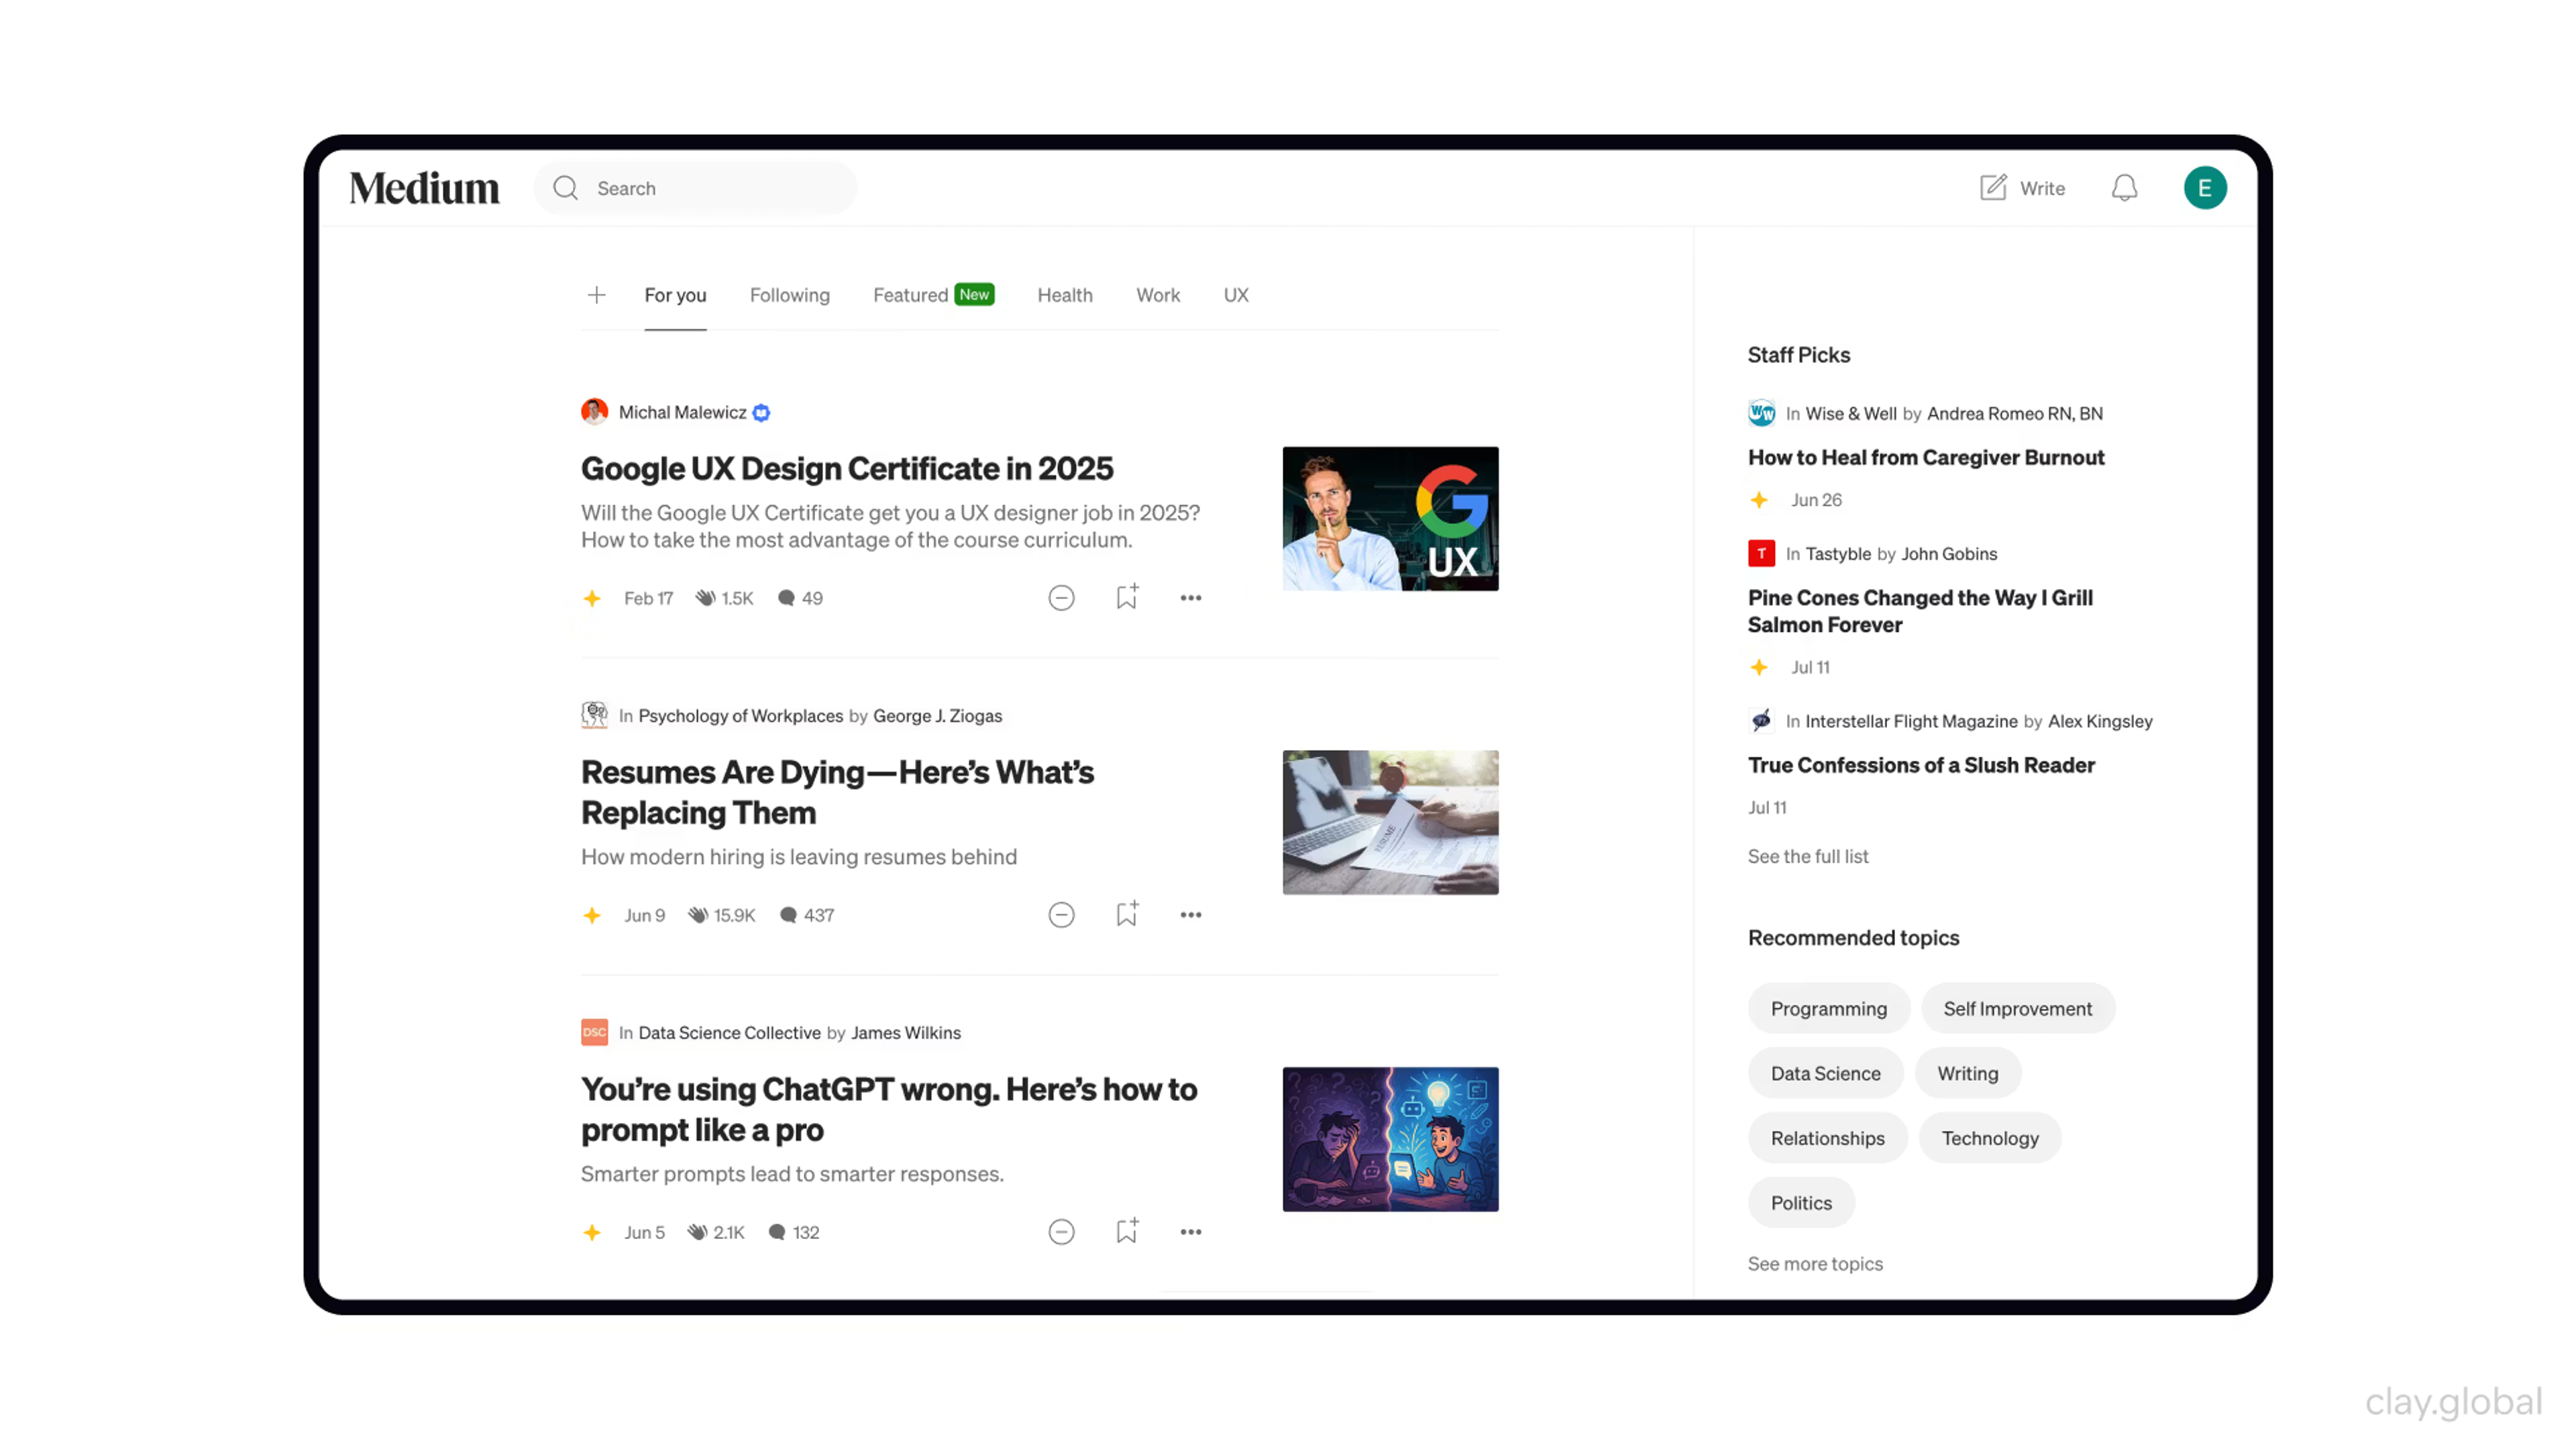
Task: Open comments on the Google UX article
Action: tap(800, 598)
